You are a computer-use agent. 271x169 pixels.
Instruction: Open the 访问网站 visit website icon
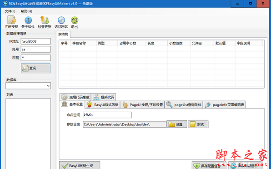61,22
